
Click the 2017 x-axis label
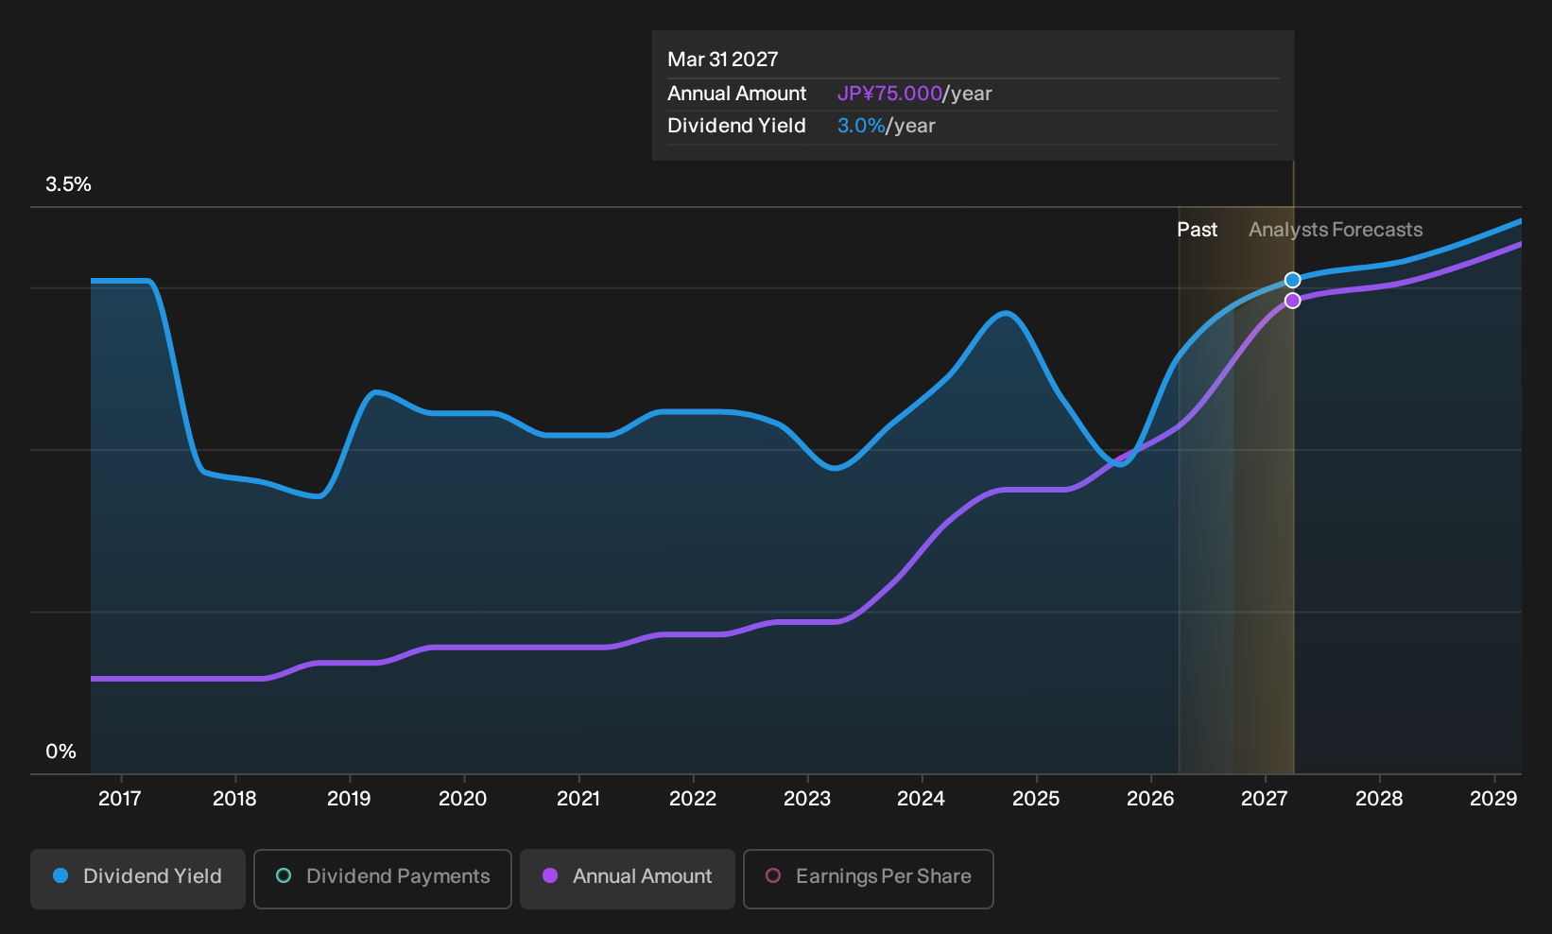(x=120, y=799)
